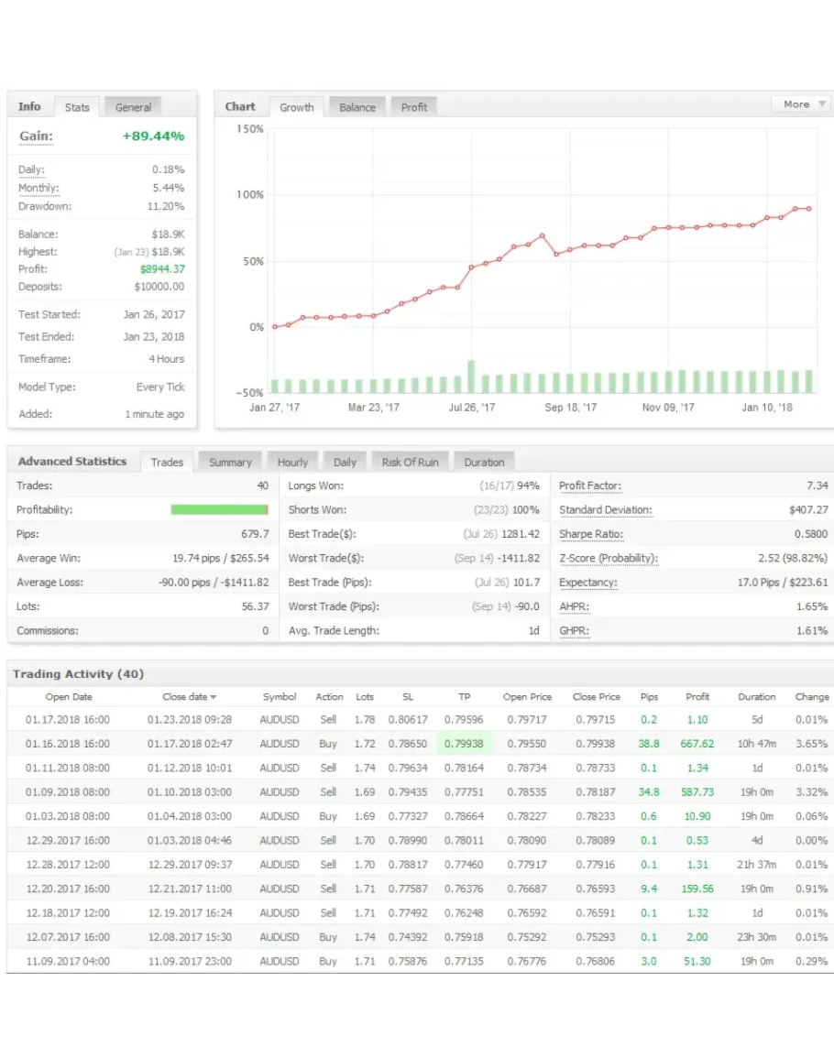The height and width of the screenshot is (1058, 834).
Task: Click the Gain label link
Action: coord(36,136)
